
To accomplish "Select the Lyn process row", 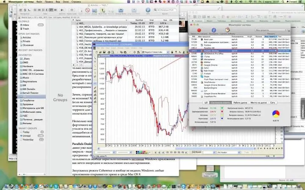I will tap(239, 90).
